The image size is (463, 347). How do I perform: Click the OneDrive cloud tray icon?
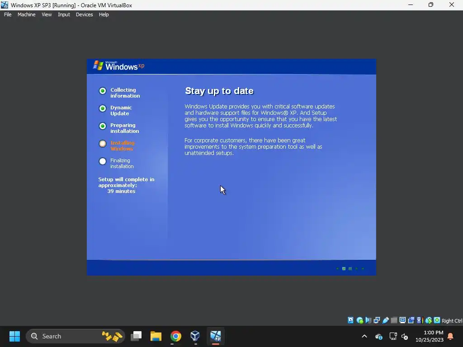pyautogui.click(x=379, y=336)
